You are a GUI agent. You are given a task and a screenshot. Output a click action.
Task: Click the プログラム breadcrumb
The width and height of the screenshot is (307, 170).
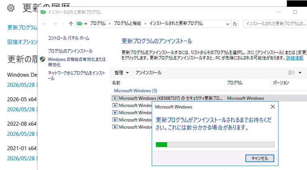[x=98, y=24]
